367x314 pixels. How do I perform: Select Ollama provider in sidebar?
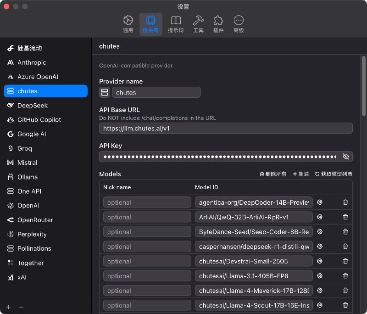(45, 177)
